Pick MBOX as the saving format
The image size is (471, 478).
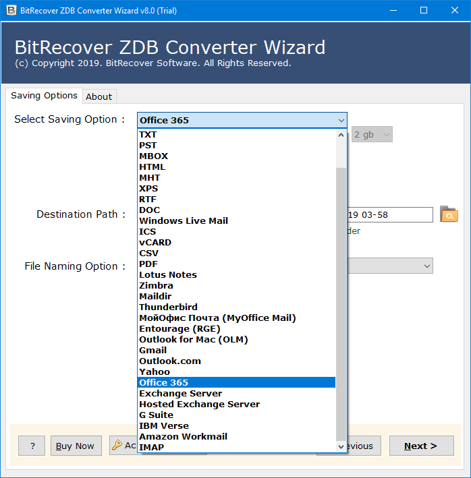[236, 156]
